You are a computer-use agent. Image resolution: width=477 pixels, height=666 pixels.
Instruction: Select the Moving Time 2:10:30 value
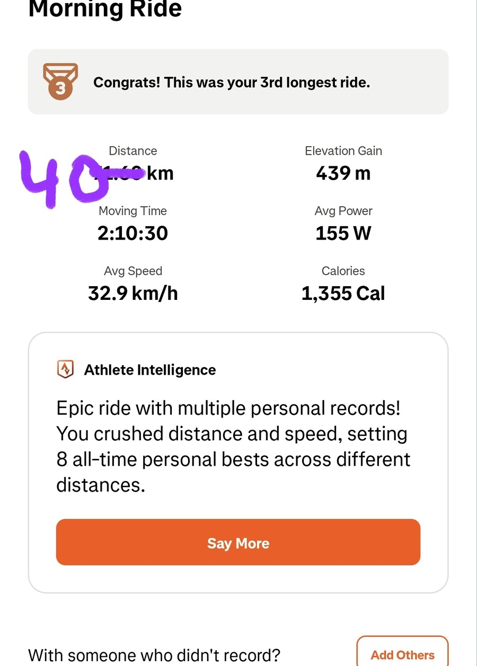point(132,233)
